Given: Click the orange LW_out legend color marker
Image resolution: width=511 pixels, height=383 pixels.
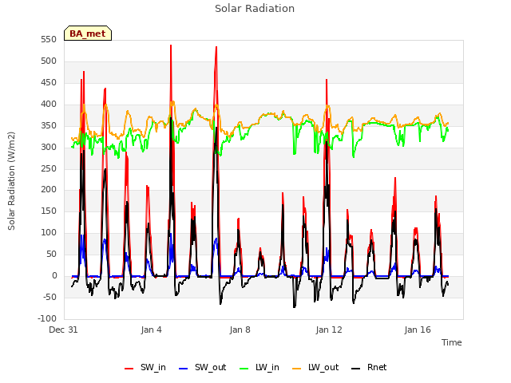Looking at the screenshot, I should [297, 369].
